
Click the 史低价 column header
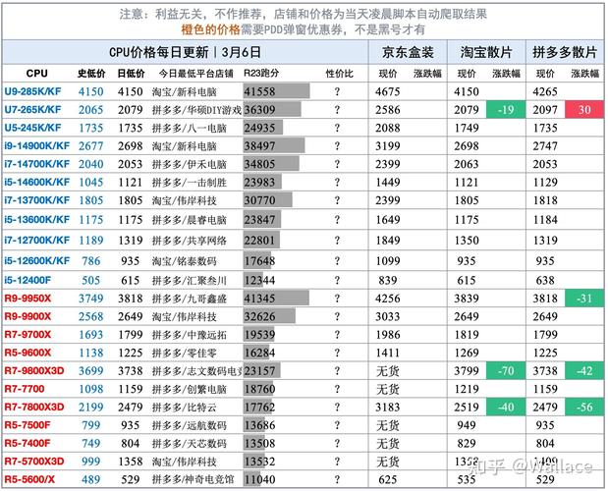pos(91,74)
